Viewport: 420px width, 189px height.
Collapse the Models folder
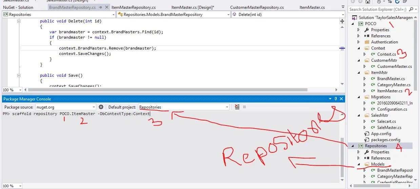pos(359,164)
